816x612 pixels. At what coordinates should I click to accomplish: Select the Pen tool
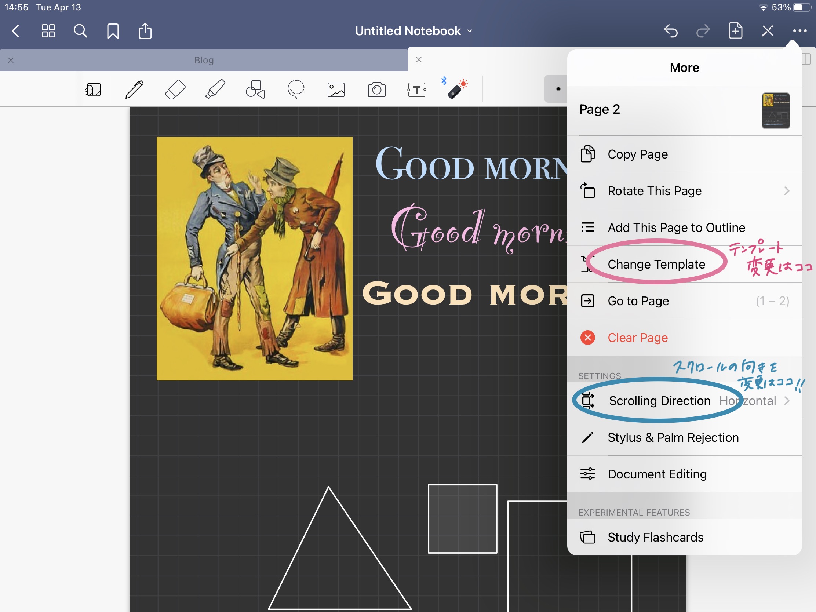pyautogui.click(x=134, y=90)
